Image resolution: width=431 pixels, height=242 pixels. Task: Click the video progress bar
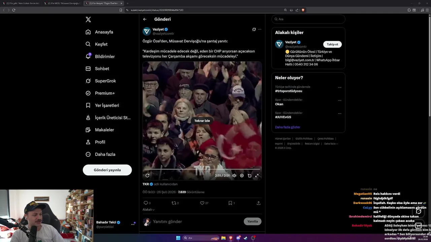[202, 169]
